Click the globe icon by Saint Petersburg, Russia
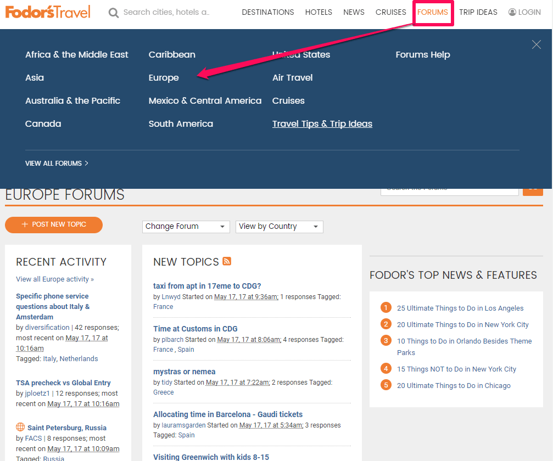 tap(20, 427)
